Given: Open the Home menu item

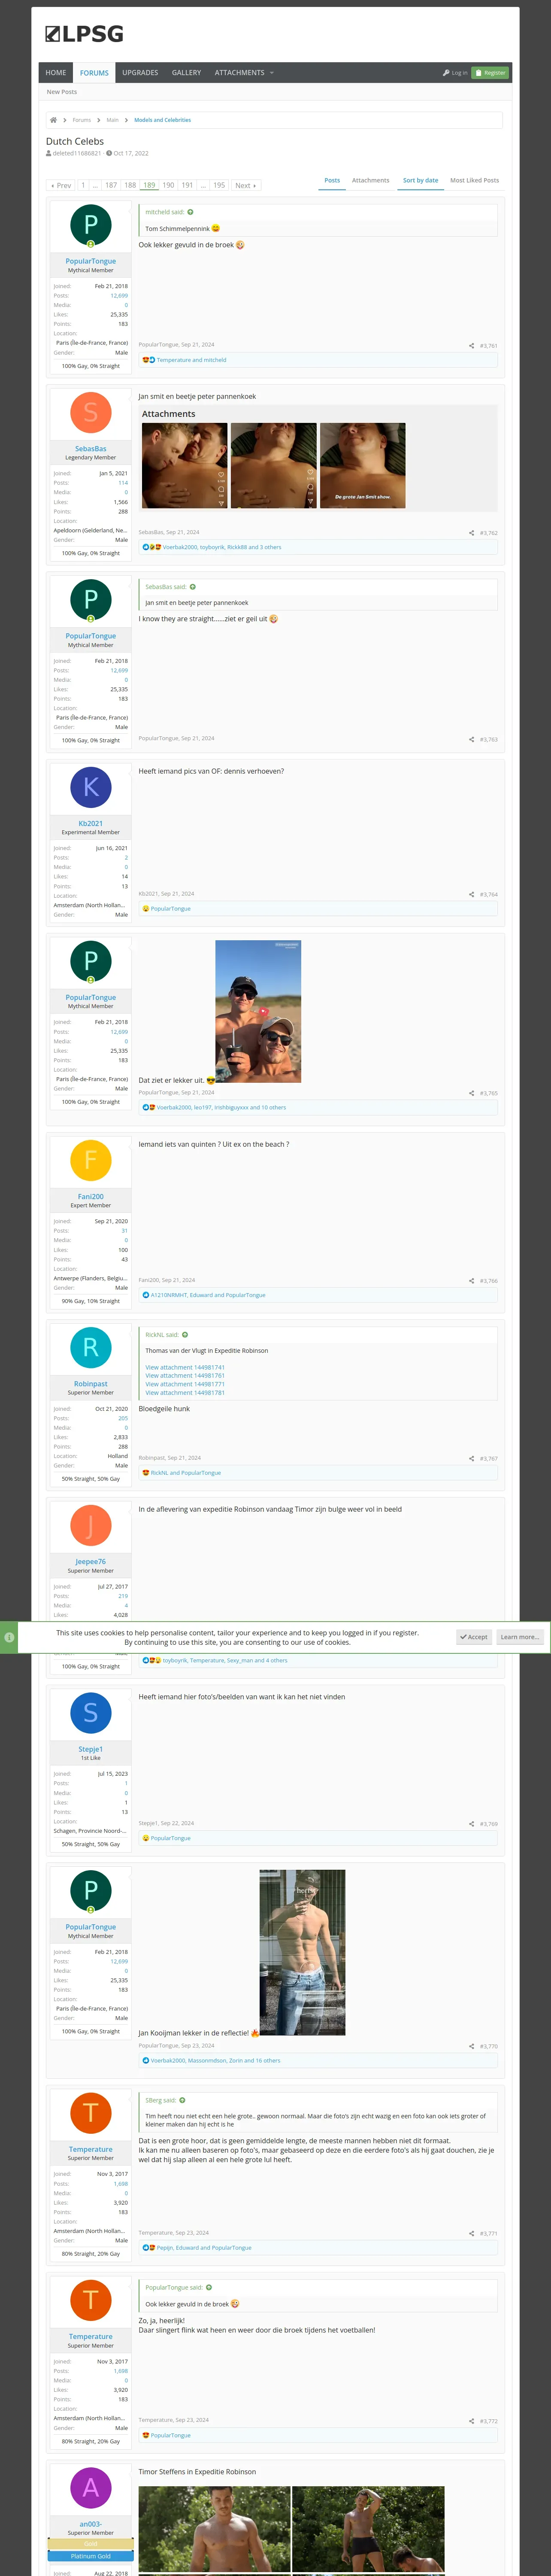Looking at the screenshot, I should (56, 73).
